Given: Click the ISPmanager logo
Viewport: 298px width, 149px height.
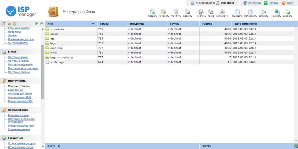Looking at the screenshot, I should [x=21, y=11].
